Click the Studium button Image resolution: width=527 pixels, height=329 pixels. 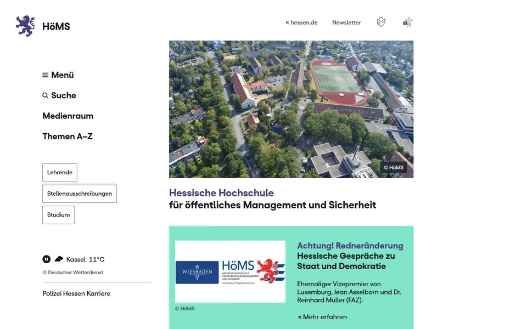pos(59,215)
